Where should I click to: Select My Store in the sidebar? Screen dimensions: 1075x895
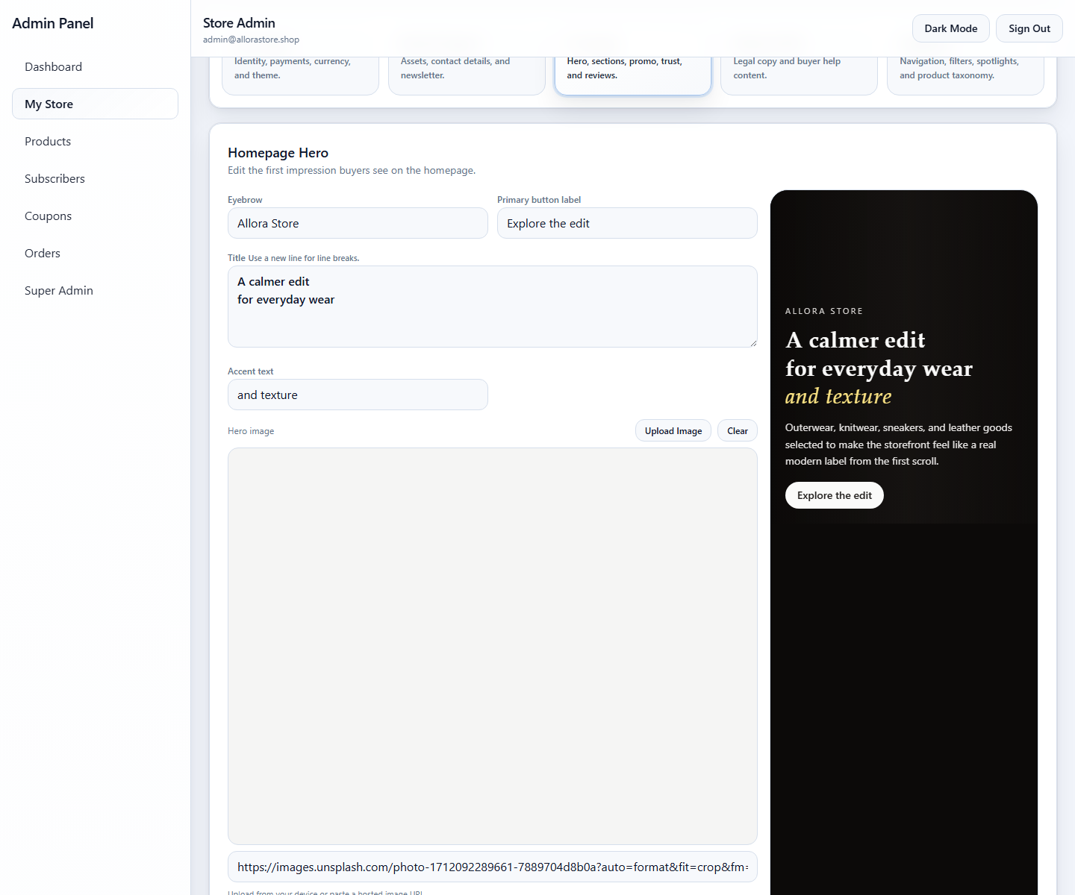pyautogui.click(x=49, y=104)
